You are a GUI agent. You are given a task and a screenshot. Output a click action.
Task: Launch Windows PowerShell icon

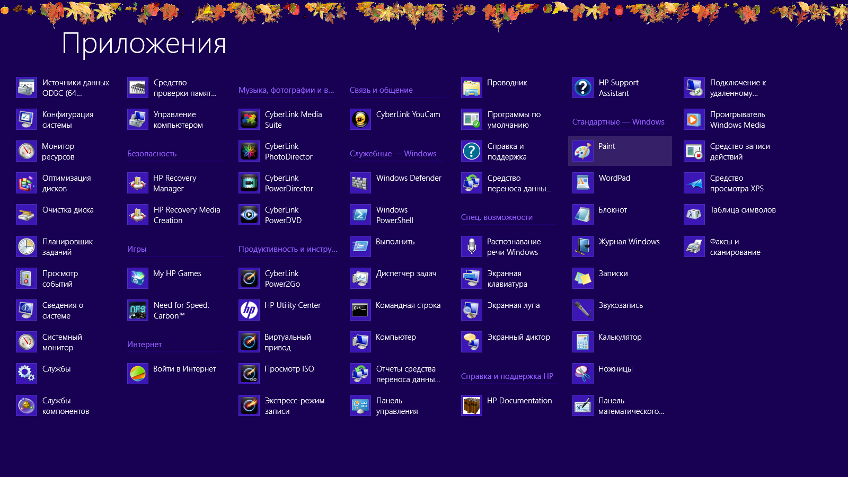tap(360, 215)
